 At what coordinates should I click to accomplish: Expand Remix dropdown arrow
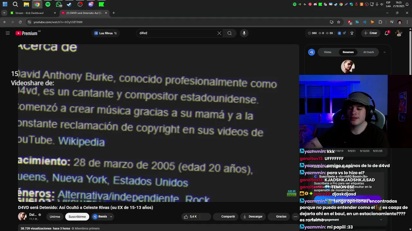tap(111, 217)
